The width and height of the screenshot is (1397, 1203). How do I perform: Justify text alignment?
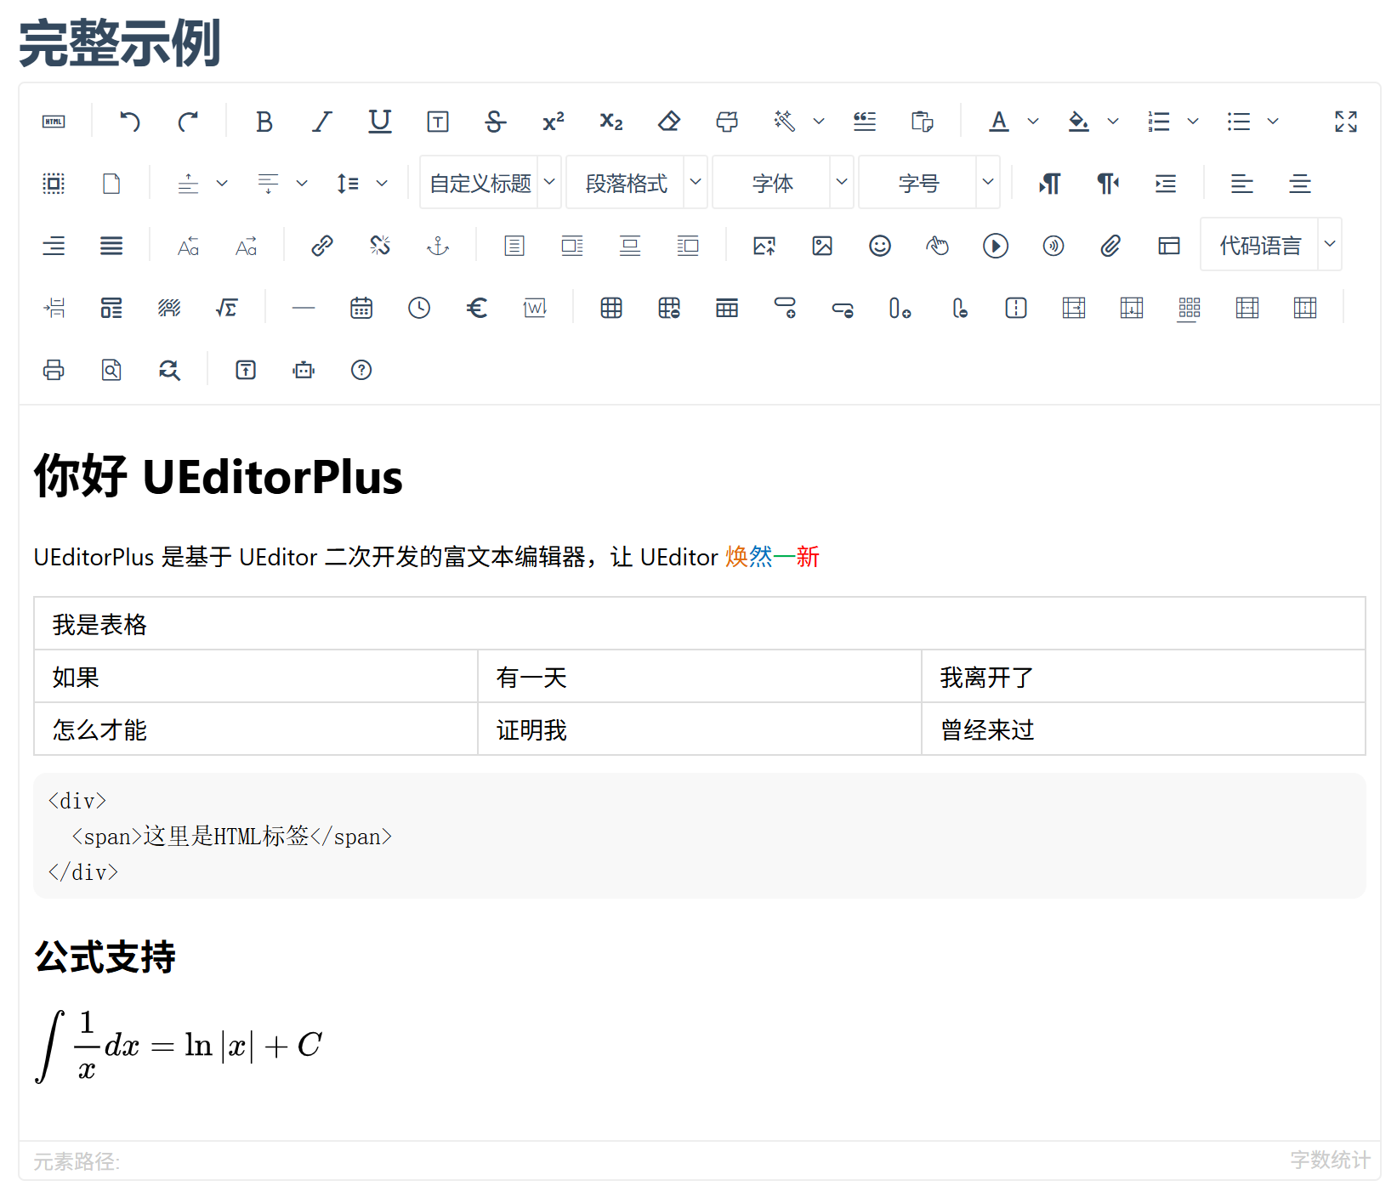(111, 246)
